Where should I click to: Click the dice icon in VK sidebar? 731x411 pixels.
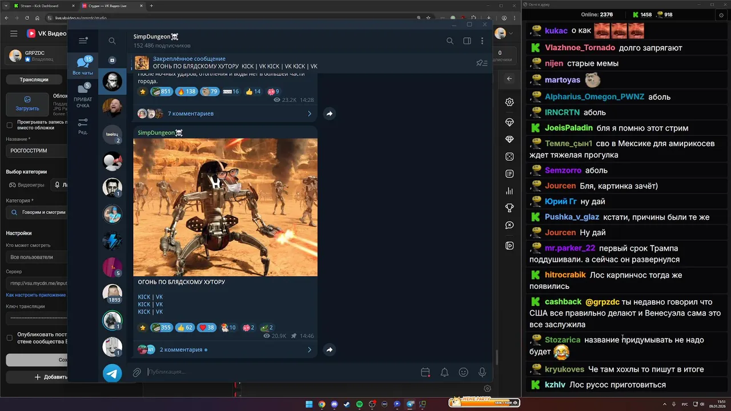[509, 156]
